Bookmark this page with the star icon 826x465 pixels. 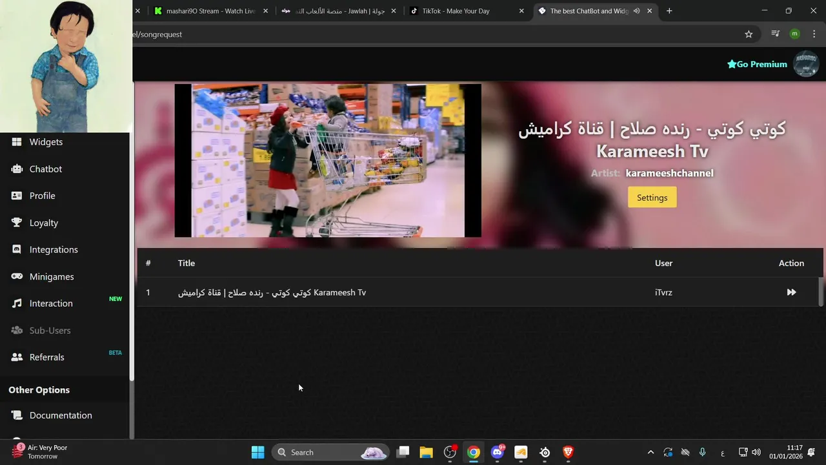coord(749,34)
